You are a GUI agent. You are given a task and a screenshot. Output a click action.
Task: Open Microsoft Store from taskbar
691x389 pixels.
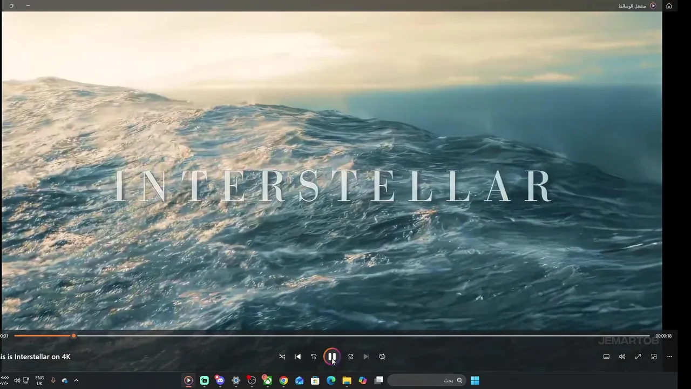click(x=315, y=380)
